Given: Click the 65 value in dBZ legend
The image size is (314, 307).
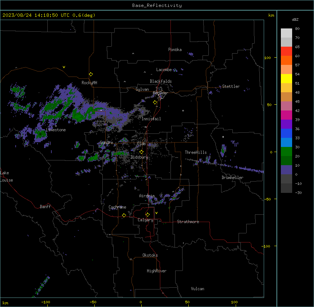Looking at the screenshot, I should click(297, 47).
